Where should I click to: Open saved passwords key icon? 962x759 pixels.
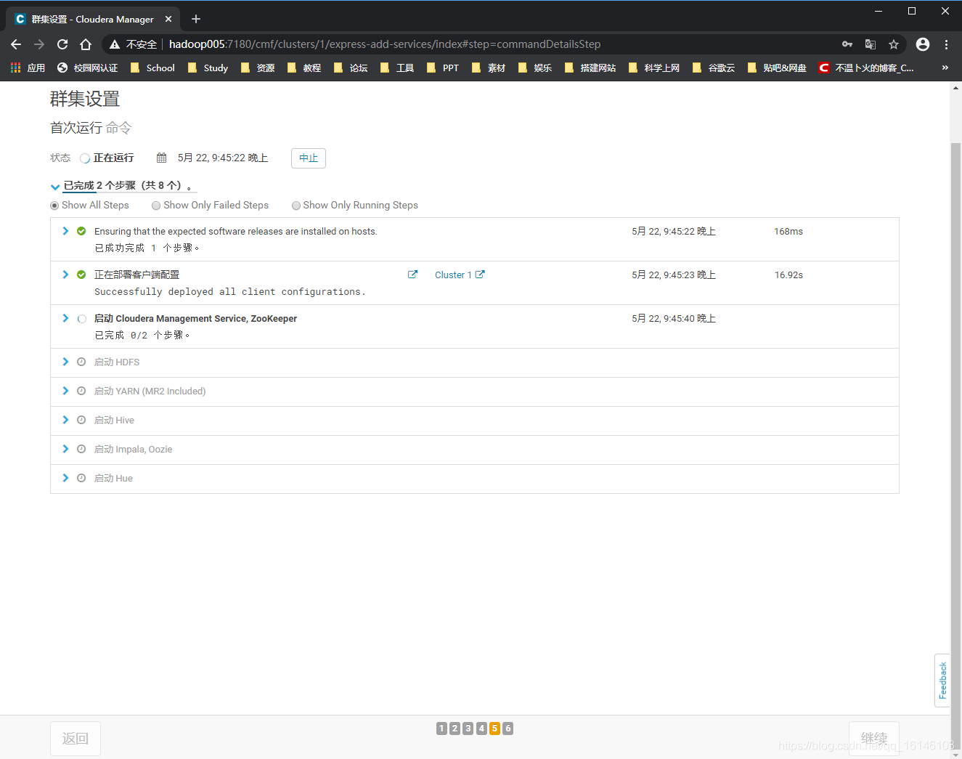click(x=847, y=44)
